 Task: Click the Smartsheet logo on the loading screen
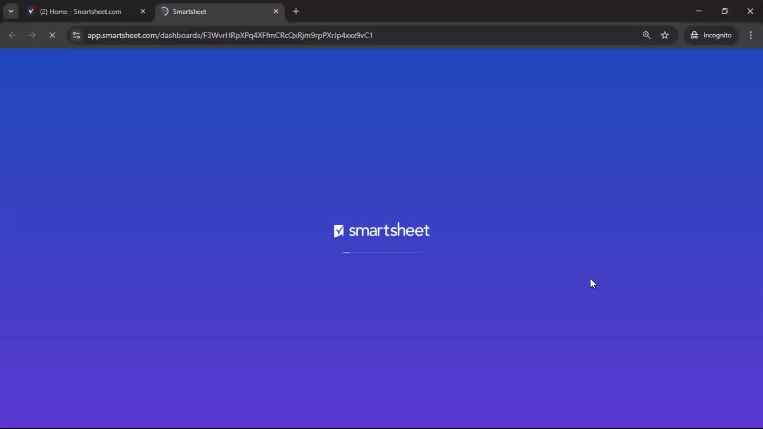pyautogui.click(x=381, y=230)
